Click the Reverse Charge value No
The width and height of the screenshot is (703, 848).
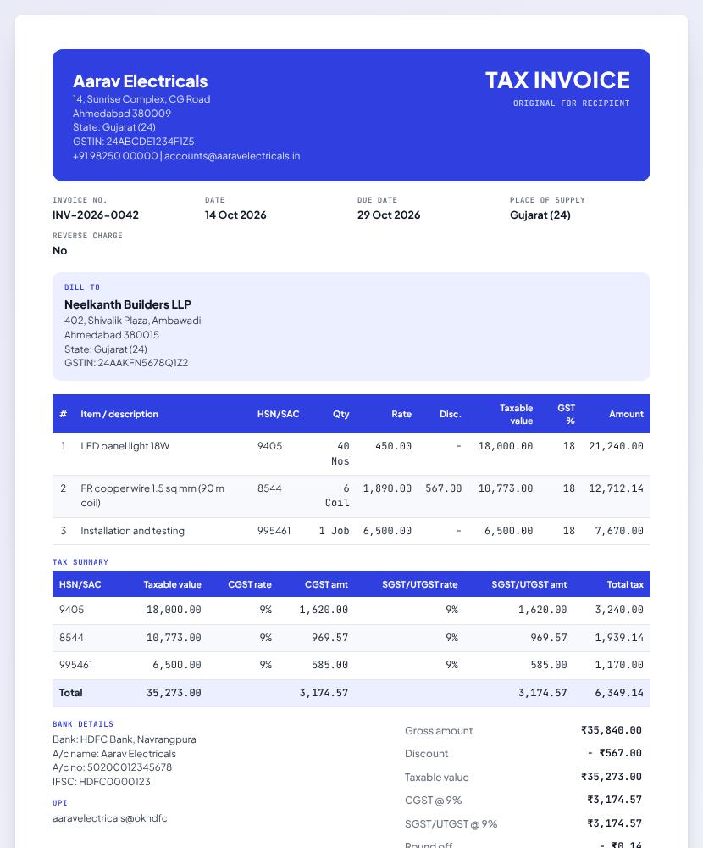coord(60,251)
